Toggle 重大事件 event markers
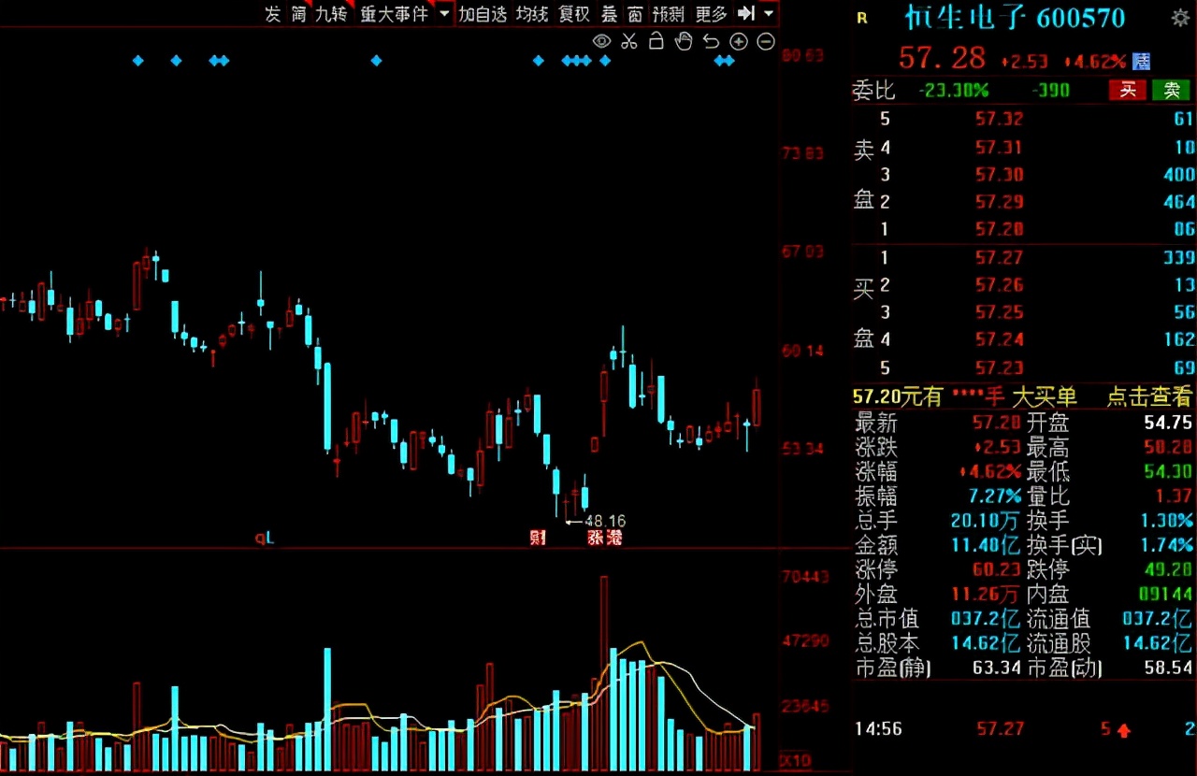 (x=394, y=14)
